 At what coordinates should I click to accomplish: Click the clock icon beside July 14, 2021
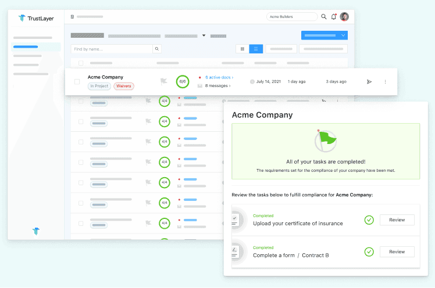252,82
